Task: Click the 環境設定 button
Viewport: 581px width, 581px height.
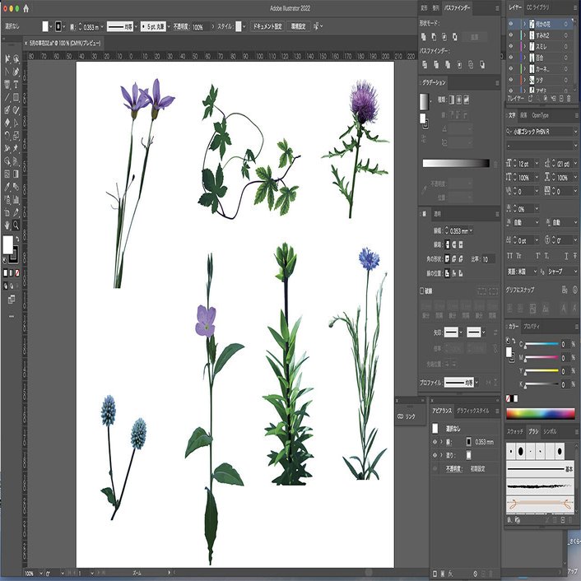Action: (298, 26)
